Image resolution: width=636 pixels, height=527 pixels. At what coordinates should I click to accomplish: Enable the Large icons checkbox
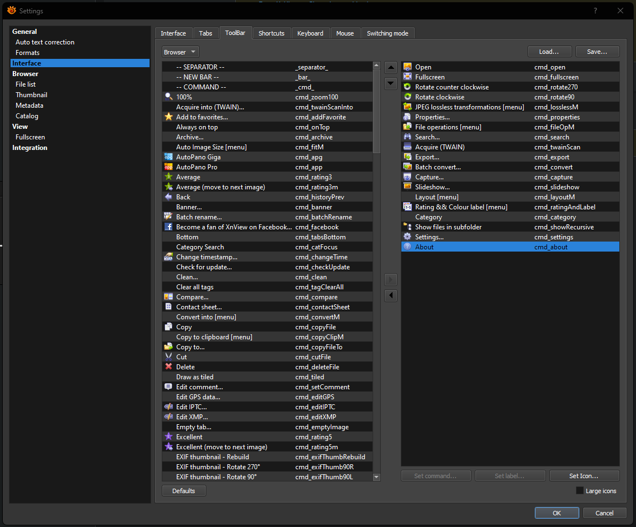point(580,491)
